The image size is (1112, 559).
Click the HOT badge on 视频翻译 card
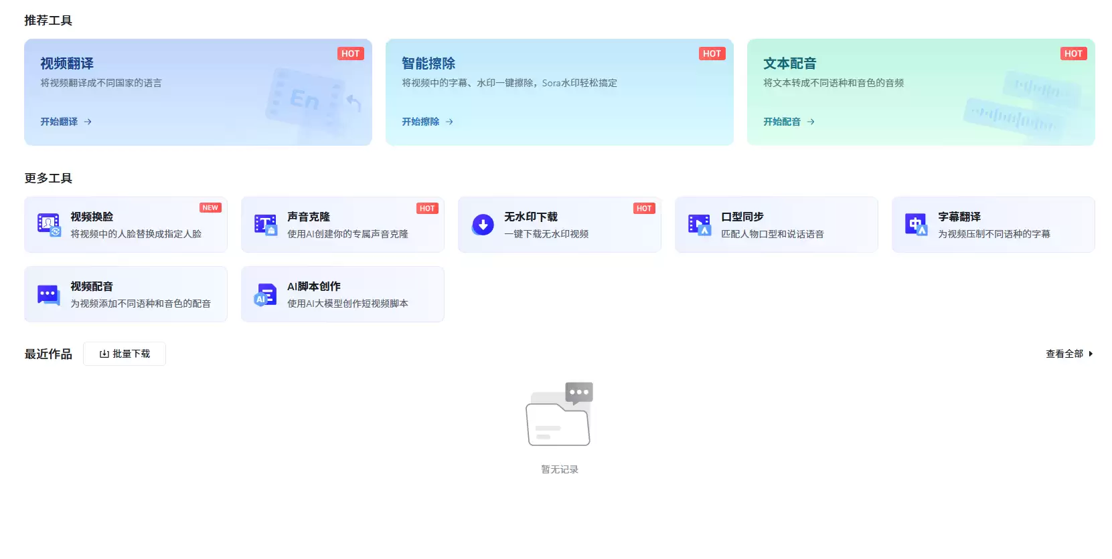351,53
